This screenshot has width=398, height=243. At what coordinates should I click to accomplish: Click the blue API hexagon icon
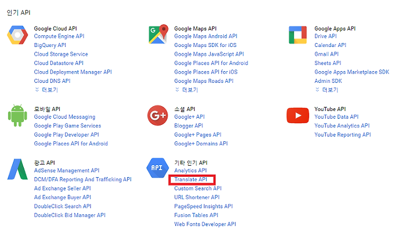pyautogui.click(x=158, y=168)
